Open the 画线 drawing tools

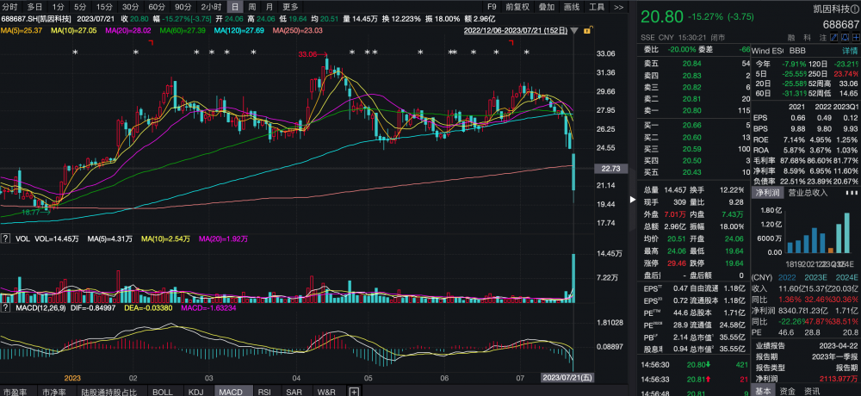pyautogui.click(x=572, y=7)
